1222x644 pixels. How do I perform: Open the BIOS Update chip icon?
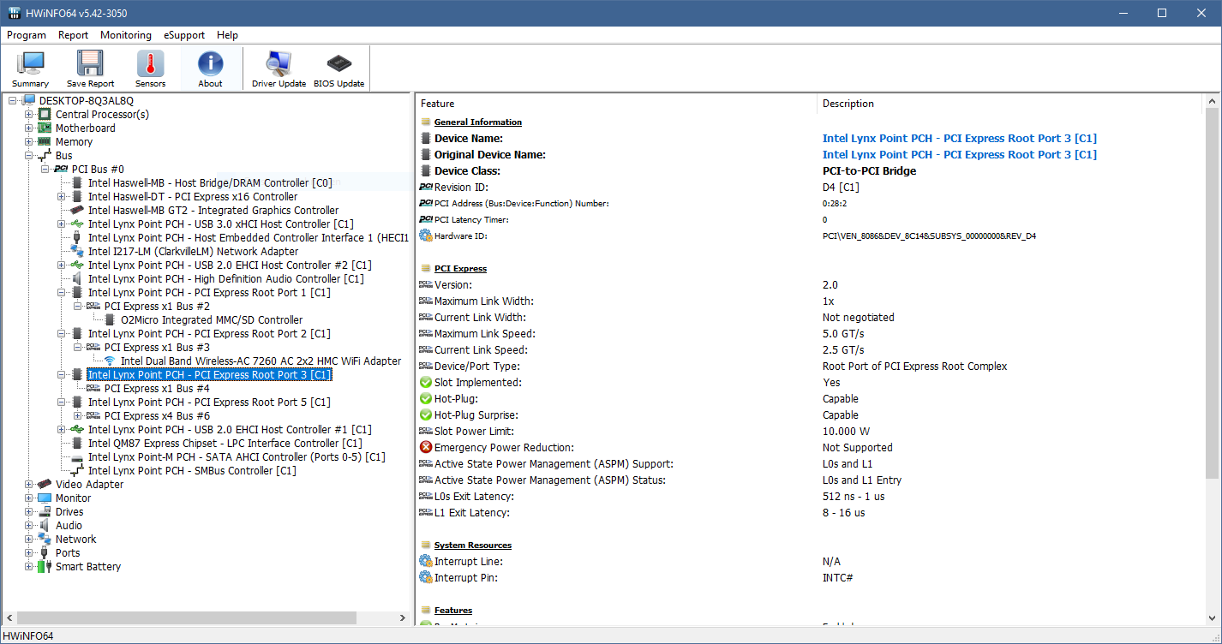pyautogui.click(x=338, y=63)
